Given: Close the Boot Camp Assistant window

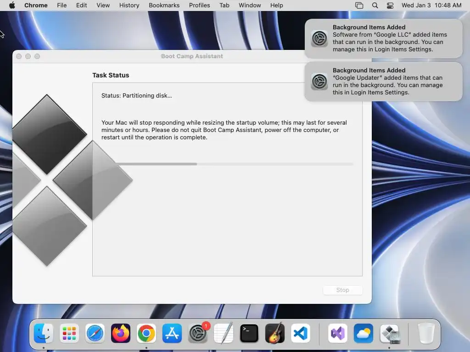Looking at the screenshot, I should tap(19, 56).
